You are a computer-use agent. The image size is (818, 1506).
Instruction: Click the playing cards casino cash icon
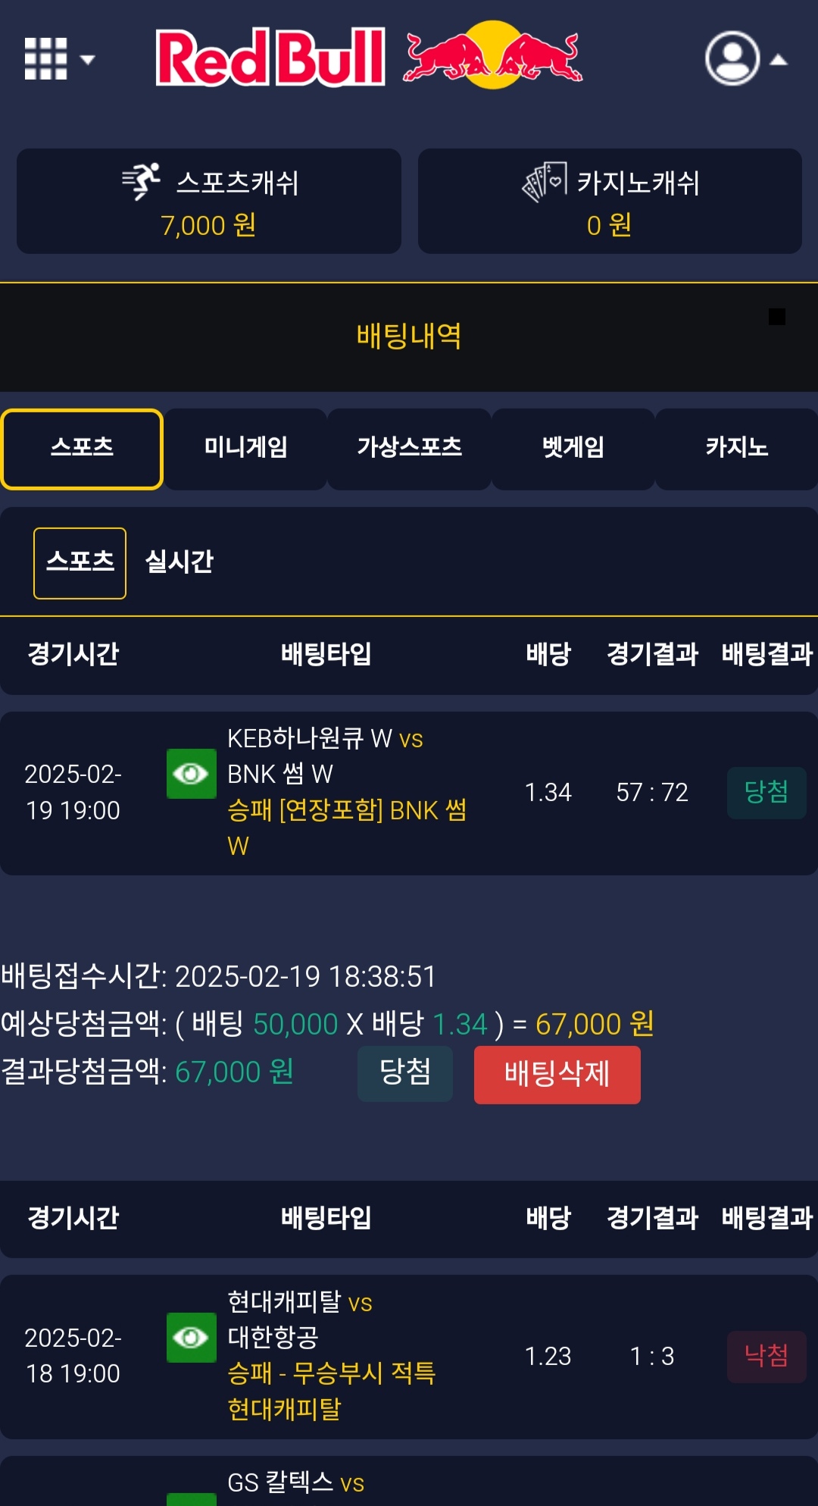click(545, 182)
